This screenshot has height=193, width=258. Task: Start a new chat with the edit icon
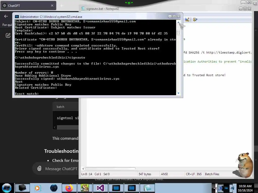pos(8,35)
